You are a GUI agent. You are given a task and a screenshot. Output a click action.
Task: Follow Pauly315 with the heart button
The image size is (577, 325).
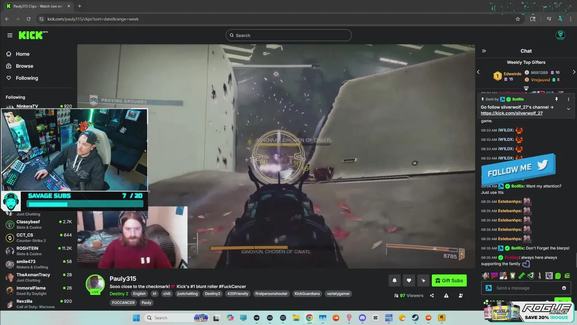pyautogui.click(x=409, y=280)
